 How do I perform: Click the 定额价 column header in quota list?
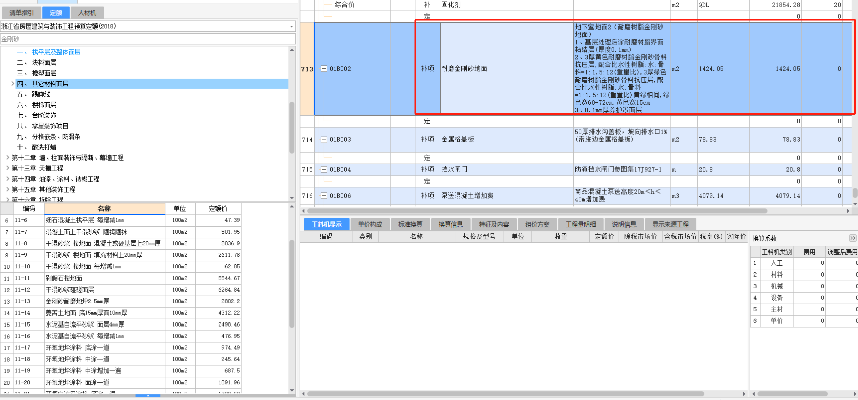(218, 209)
